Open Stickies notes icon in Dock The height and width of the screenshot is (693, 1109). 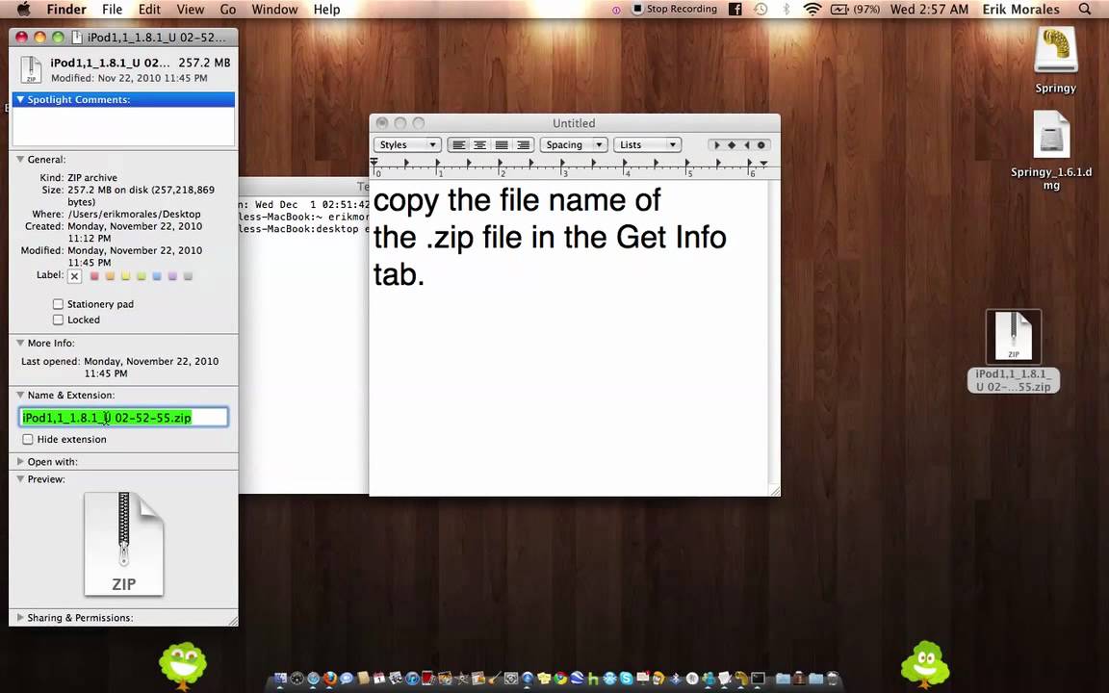[545, 679]
